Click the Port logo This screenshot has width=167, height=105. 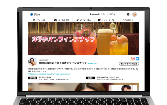(x=35, y=14)
